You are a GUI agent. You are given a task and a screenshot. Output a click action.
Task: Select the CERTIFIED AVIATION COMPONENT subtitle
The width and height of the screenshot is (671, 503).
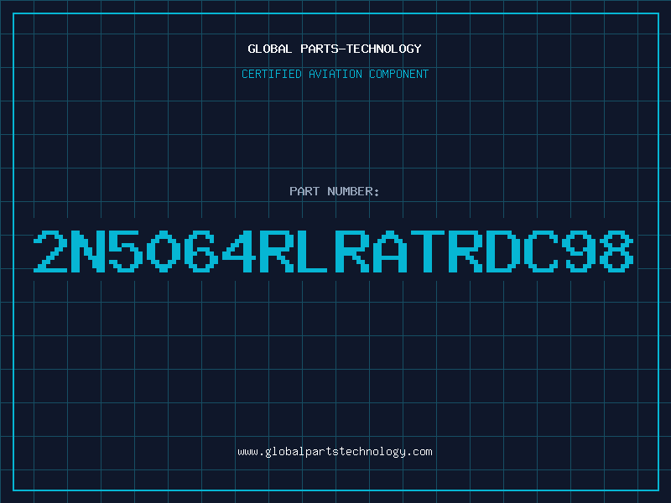(x=335, y=74)
